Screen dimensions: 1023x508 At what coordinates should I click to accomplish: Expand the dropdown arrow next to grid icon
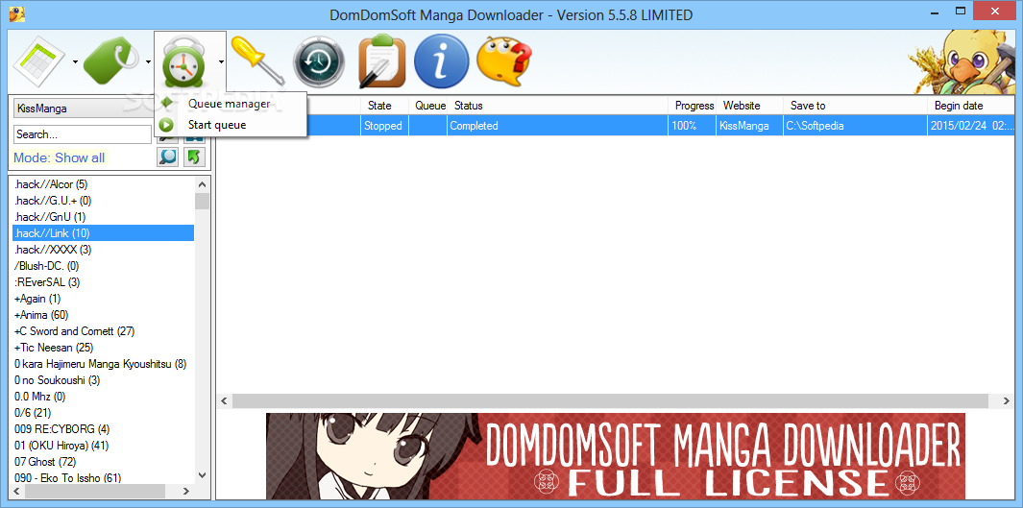pyautogui.click(x=75, y=62)
